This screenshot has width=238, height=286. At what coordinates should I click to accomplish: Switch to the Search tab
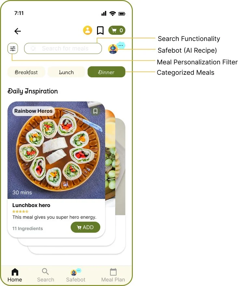(x=46, y=275)
